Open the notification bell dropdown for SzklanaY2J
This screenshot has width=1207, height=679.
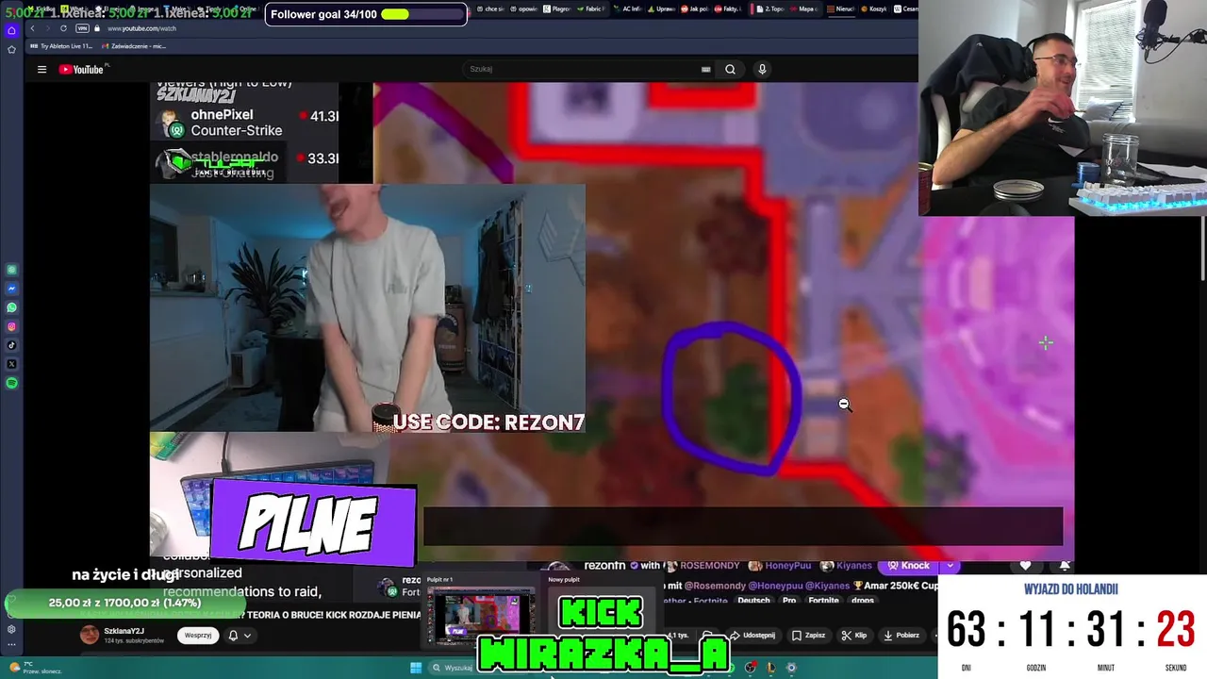(x=240, y=636)
